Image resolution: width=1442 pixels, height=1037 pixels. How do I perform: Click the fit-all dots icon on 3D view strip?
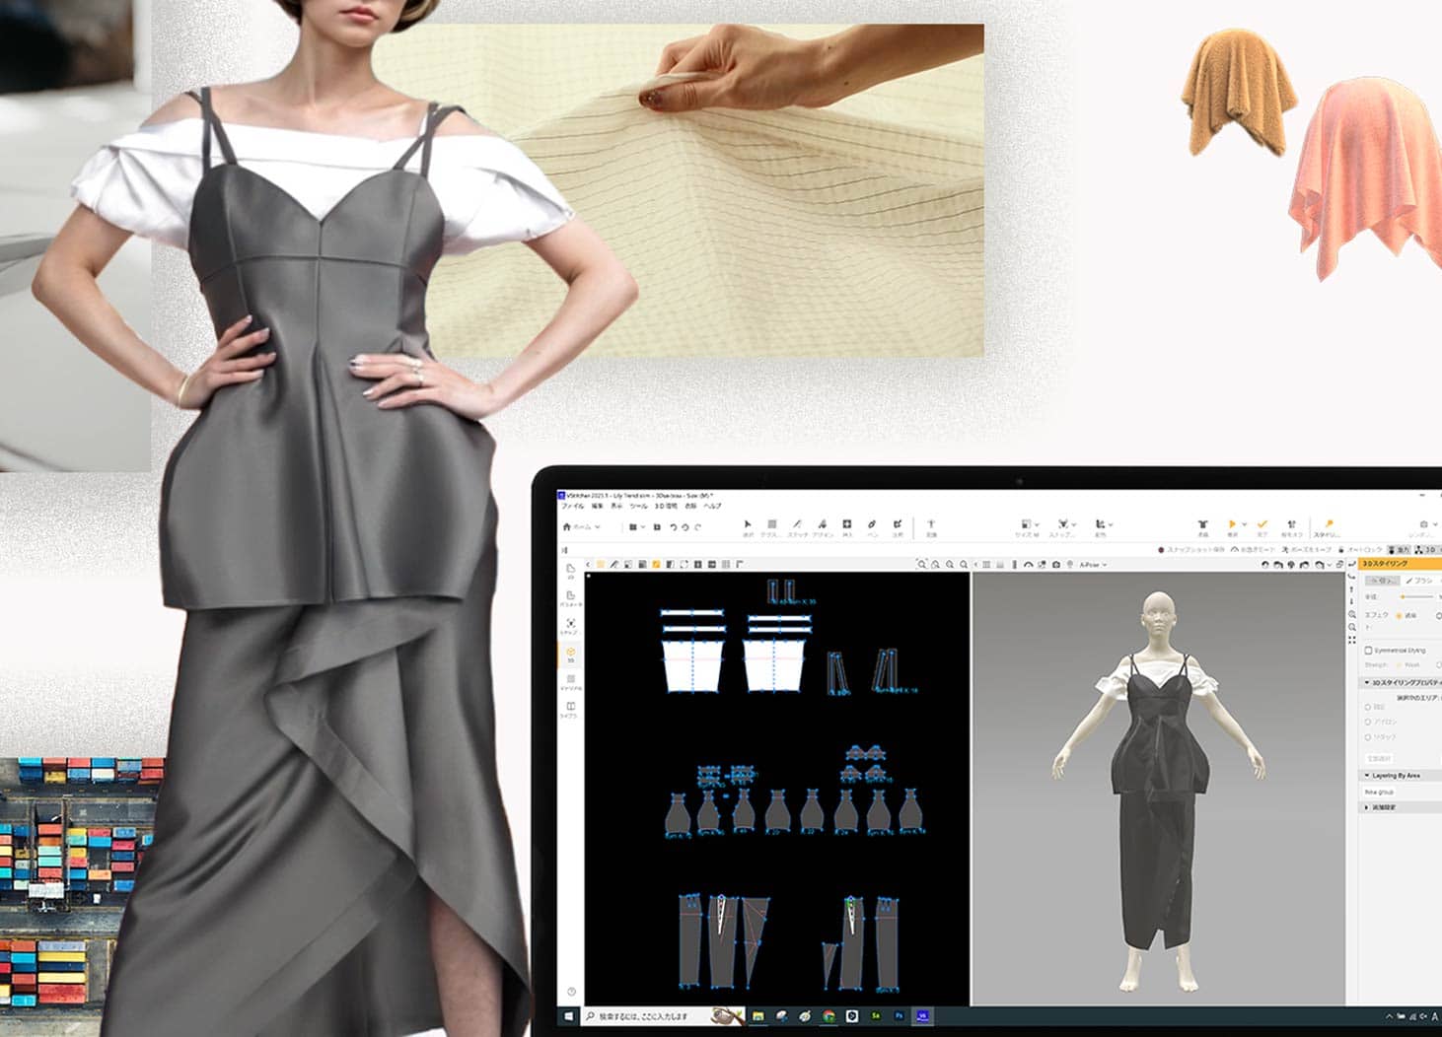(x=1352, y=640)
